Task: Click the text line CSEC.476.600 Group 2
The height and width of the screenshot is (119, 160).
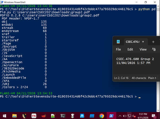Action: (135, 59)
